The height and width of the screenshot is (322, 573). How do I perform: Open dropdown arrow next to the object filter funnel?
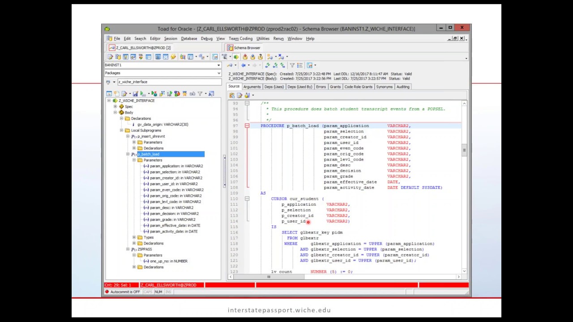[x=114, y=82]
